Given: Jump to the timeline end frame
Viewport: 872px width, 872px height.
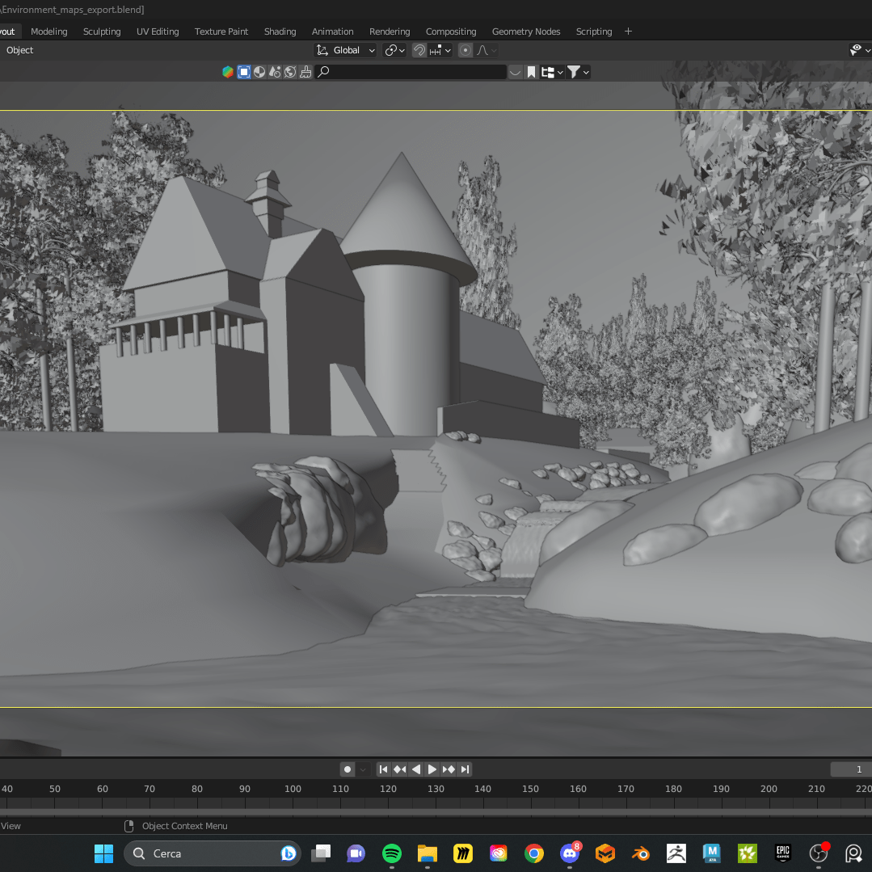Looking at the screenshot, I should pyautogui.click(x=465, y=769).
